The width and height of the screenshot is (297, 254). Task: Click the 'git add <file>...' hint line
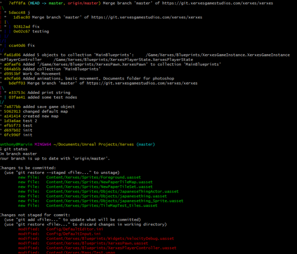[x=73, y=220]
